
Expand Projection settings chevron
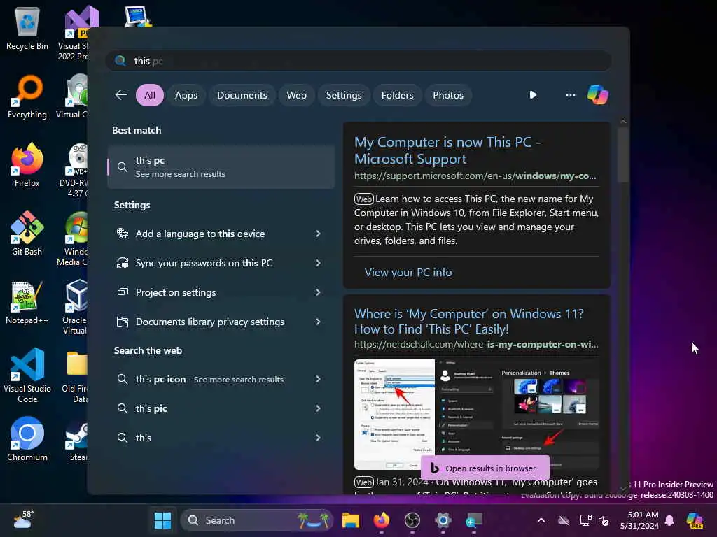click(319, 292)
